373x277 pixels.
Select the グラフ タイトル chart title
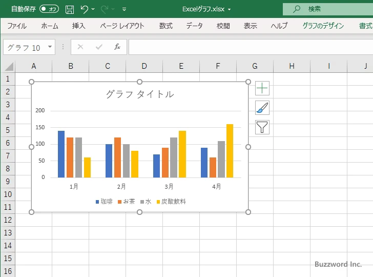pyautogui.click(x=140, y=94)
